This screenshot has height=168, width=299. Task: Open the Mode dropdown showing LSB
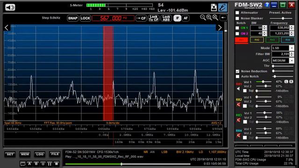(283, 48)
